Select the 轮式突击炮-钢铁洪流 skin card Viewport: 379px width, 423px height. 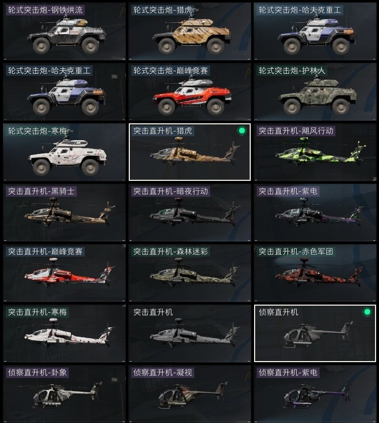64,31
